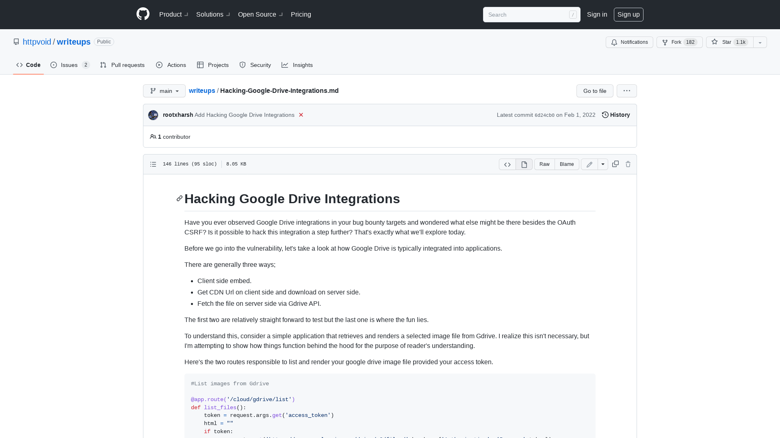Image resolution: width=780 pixels, height=438 pixels.
Task: Open the GitHub homepage logo
Action: [143, 14]
